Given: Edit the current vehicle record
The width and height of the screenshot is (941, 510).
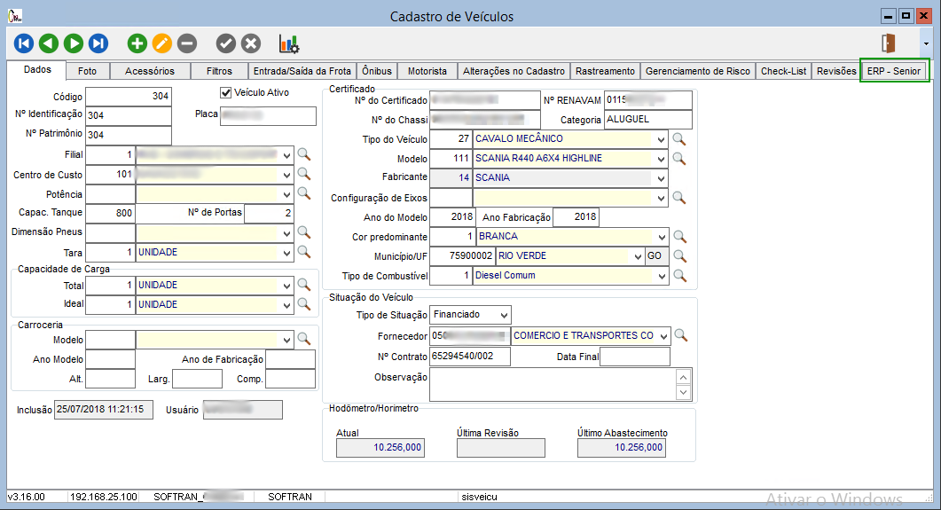Looking at the screenshot, I should tap(162, 43).
